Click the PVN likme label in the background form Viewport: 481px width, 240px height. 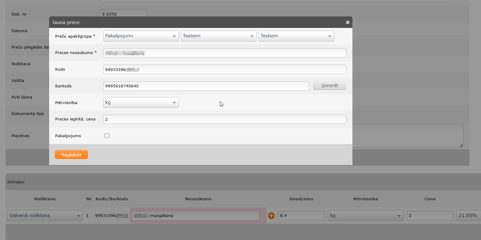click(22, 97)
